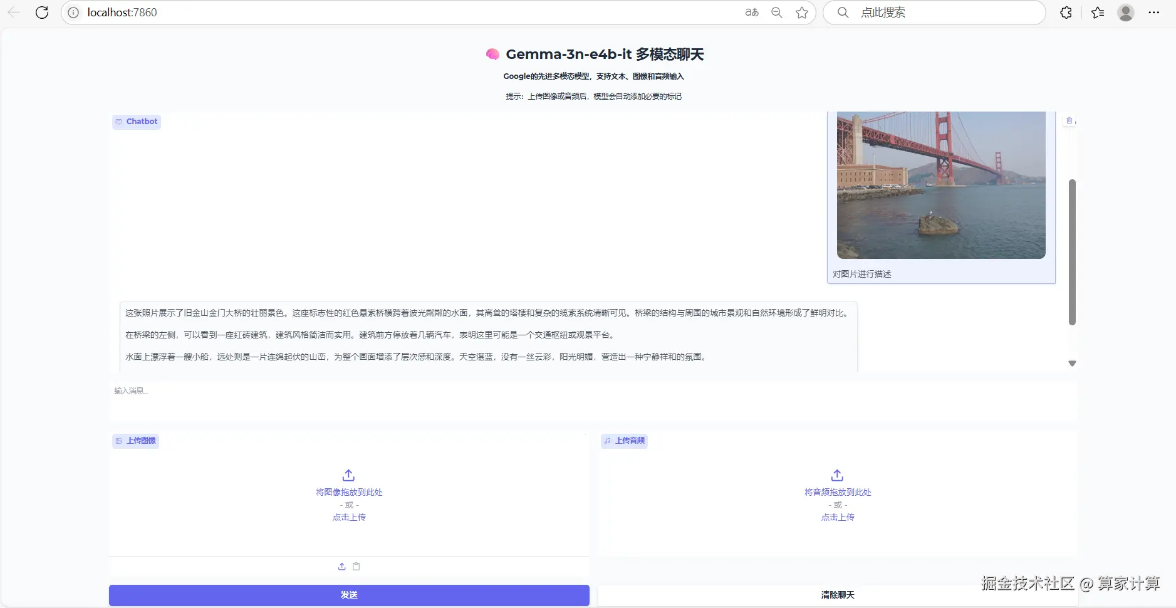1176x608 pixels.
Task: Click the 输入消息 message input field
Action: [593, 402]
